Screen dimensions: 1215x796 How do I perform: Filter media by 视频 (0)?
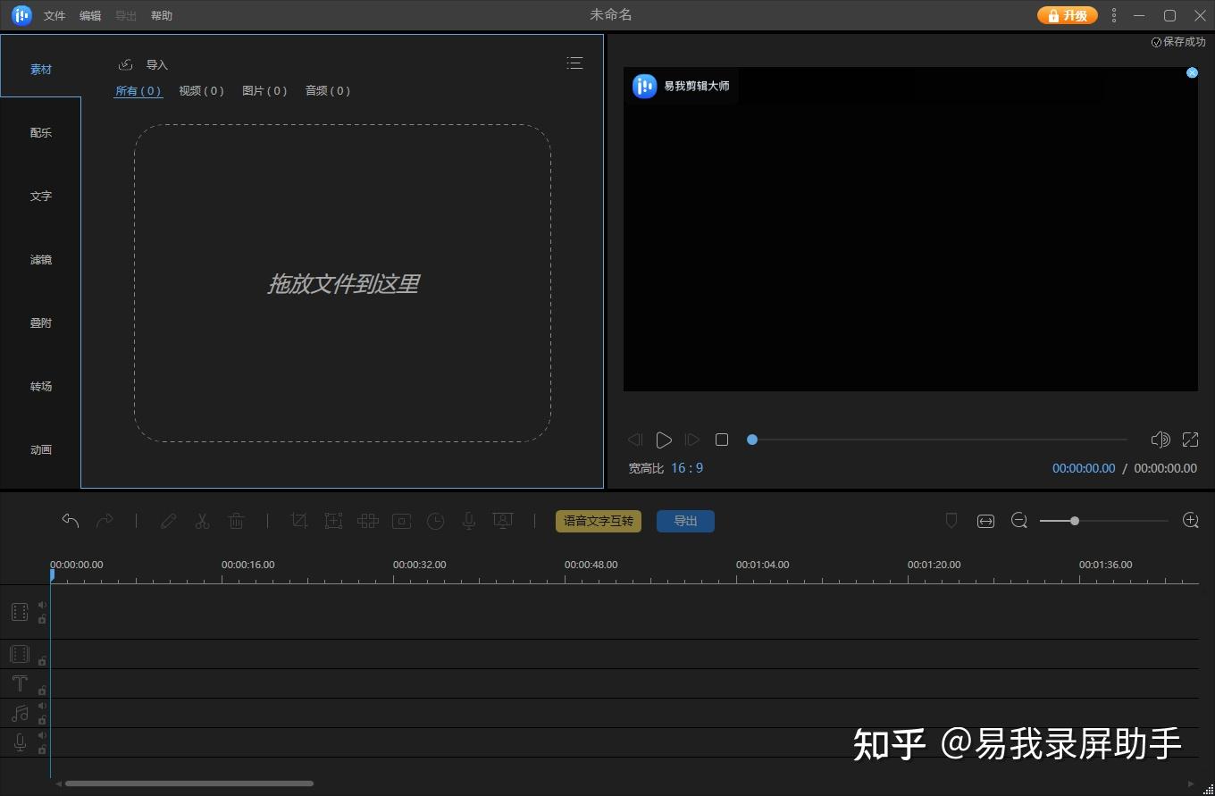tap(202, 90)
